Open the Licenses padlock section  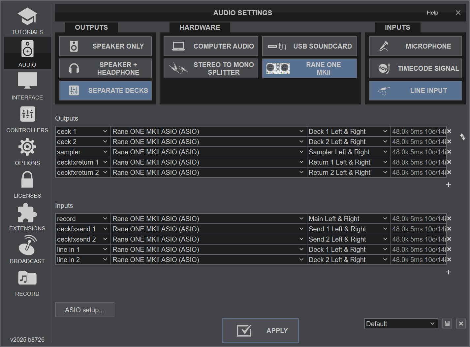tap(27, 184)
